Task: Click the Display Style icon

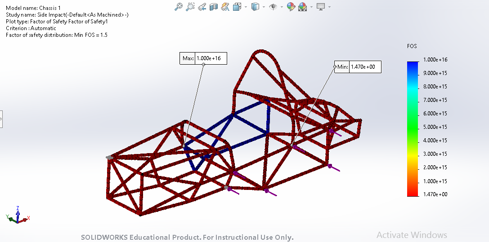Action: click(256, 7)
